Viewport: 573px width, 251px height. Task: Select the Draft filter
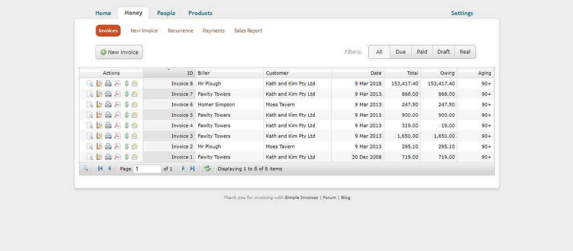click(x=443, y=52)
